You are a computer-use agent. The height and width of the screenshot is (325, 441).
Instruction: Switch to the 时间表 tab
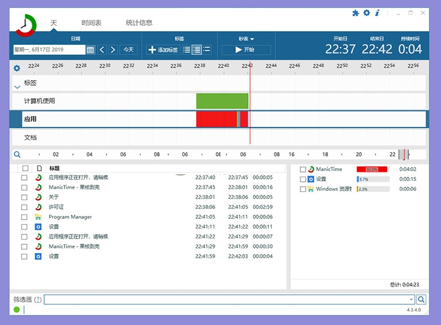tap(91, 23)
